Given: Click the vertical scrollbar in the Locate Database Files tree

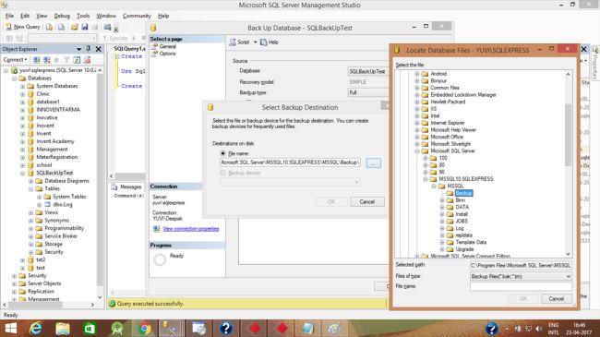Looking at the screenshot, I should (568, 135).
